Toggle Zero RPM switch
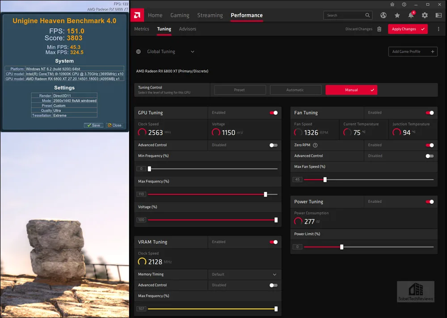Viewport: 447px width, 318px height. point(430,145)
